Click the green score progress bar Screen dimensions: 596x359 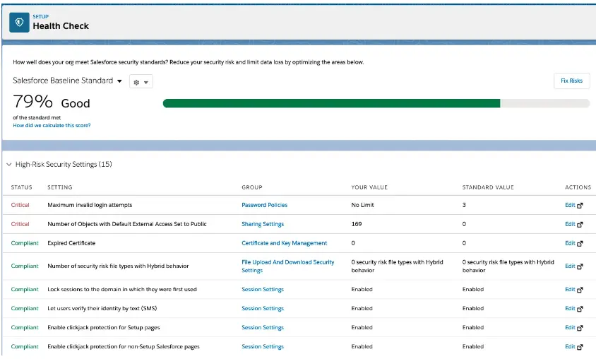tap(331, 103)
